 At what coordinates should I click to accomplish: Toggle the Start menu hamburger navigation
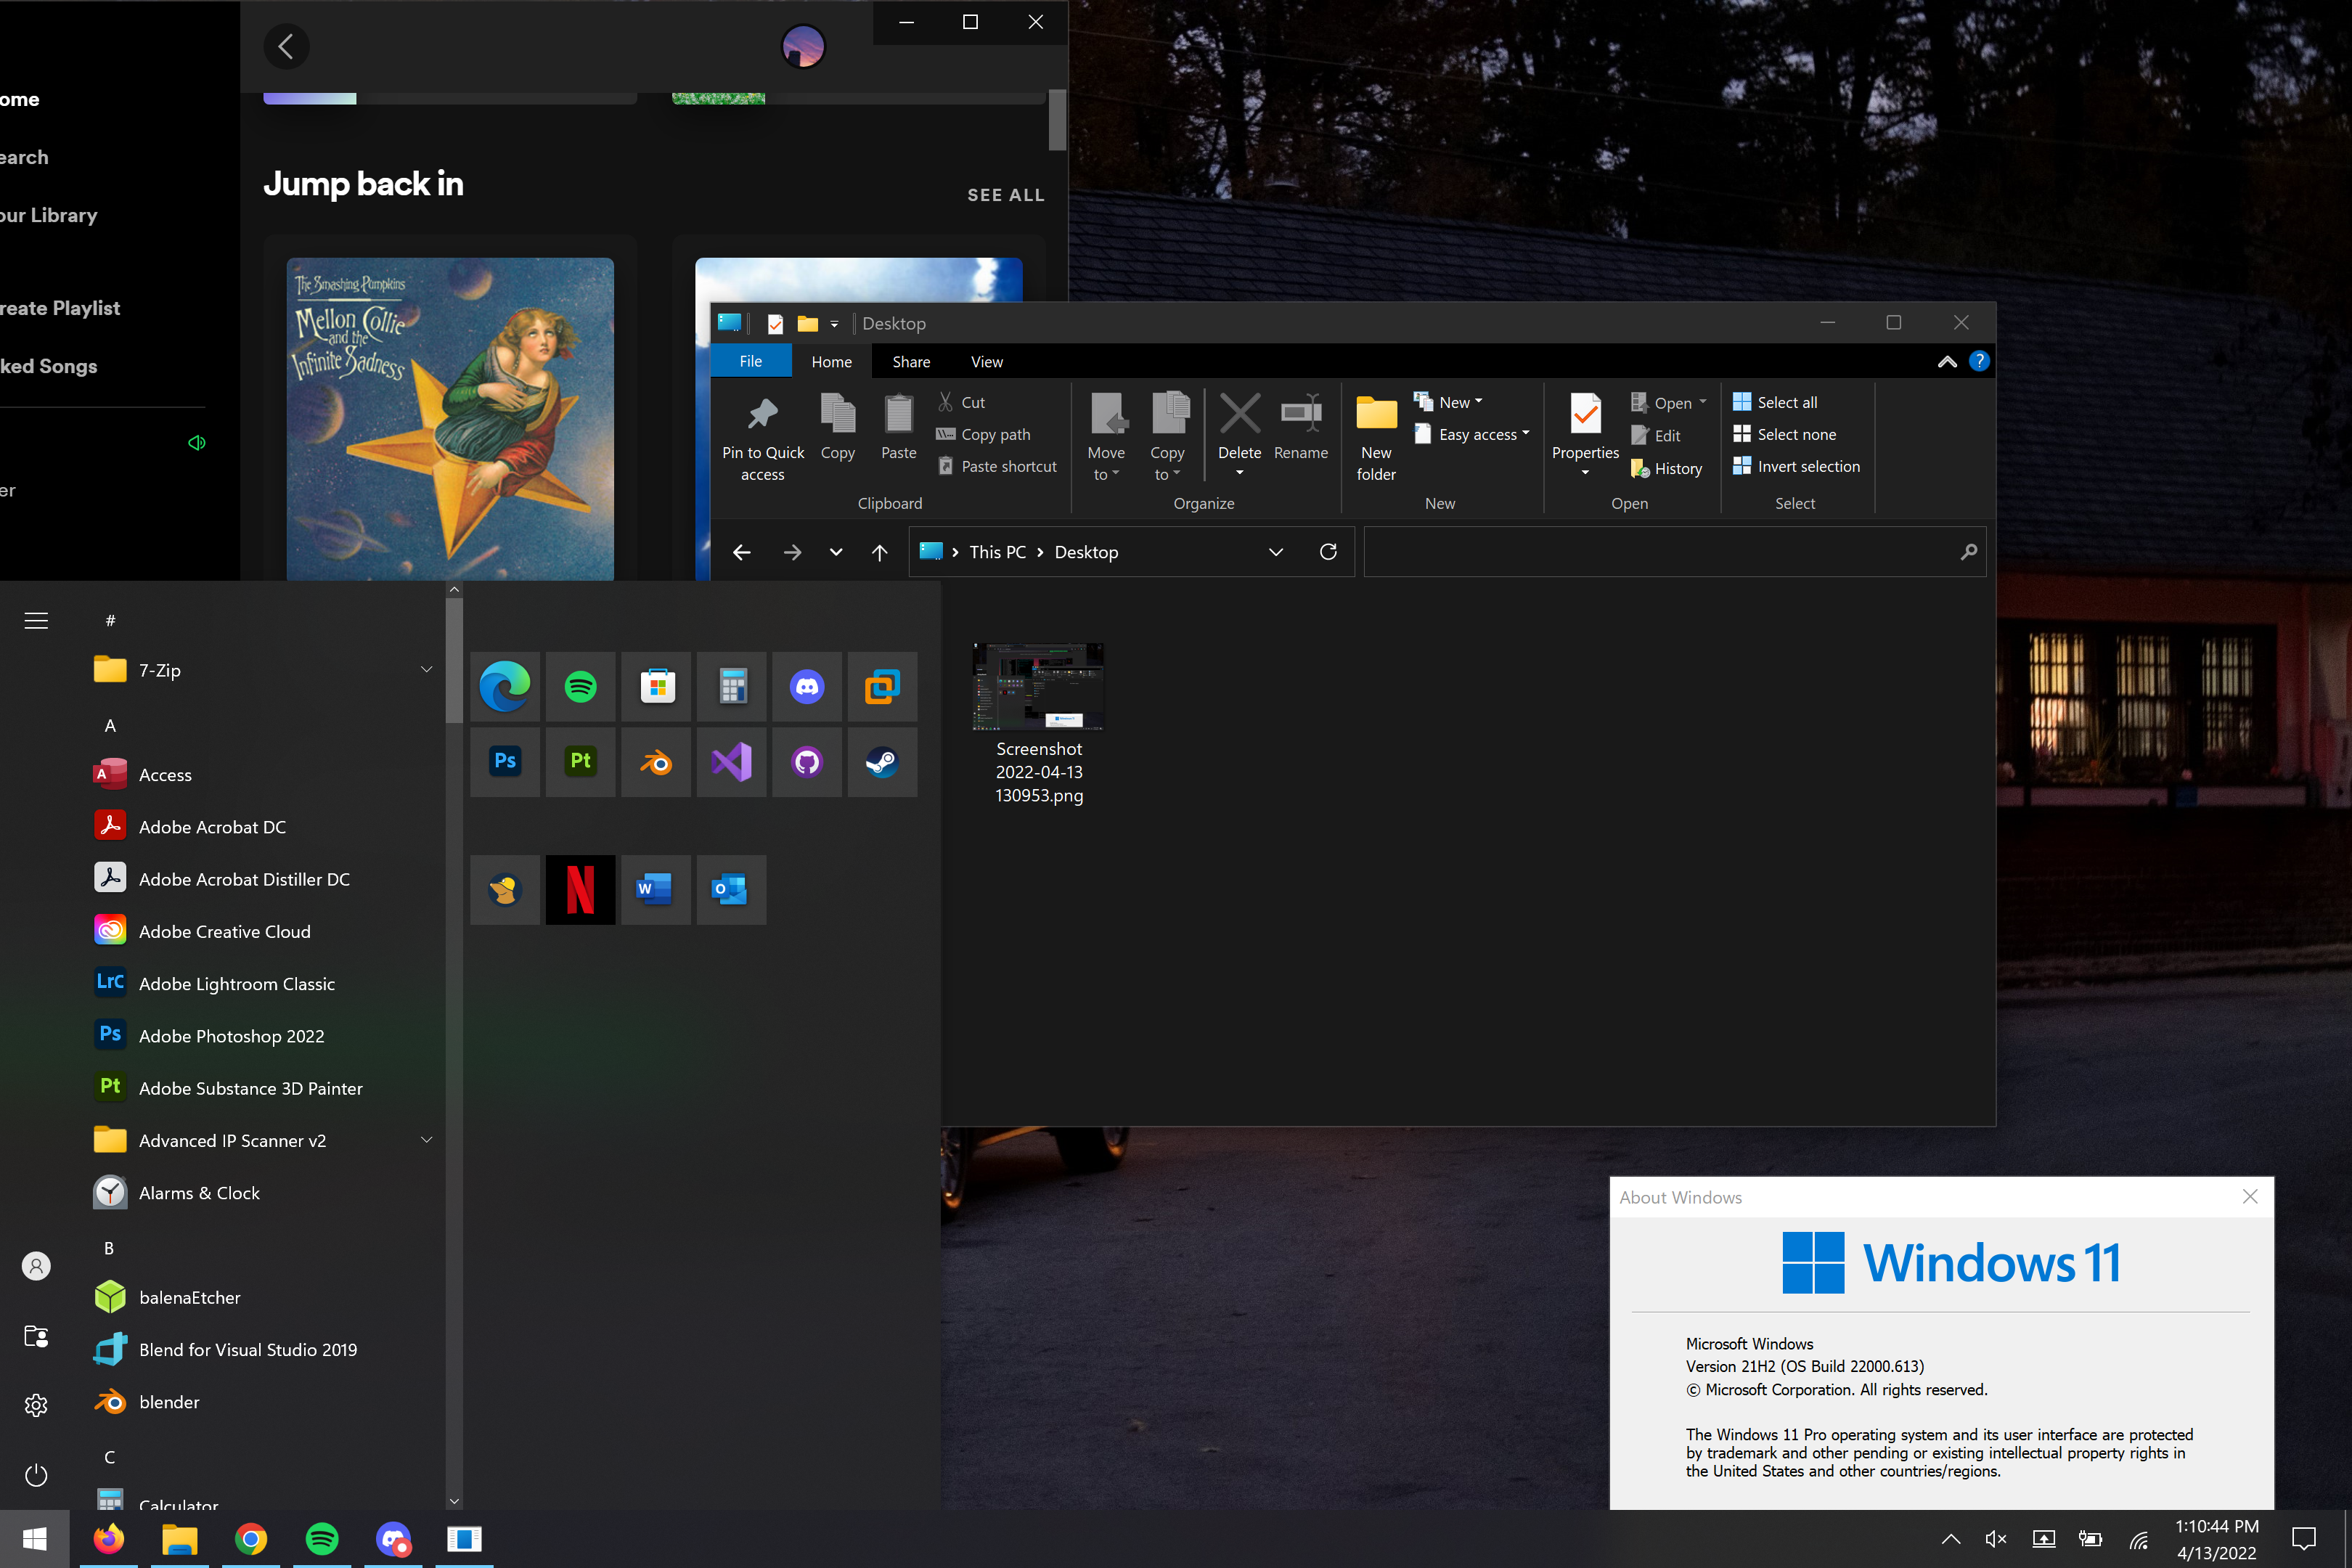[x=36, y=621]
